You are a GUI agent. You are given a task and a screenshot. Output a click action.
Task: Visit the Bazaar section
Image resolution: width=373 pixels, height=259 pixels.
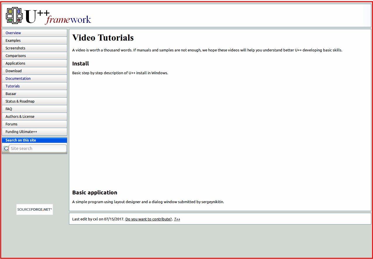[x=11, y=94]
